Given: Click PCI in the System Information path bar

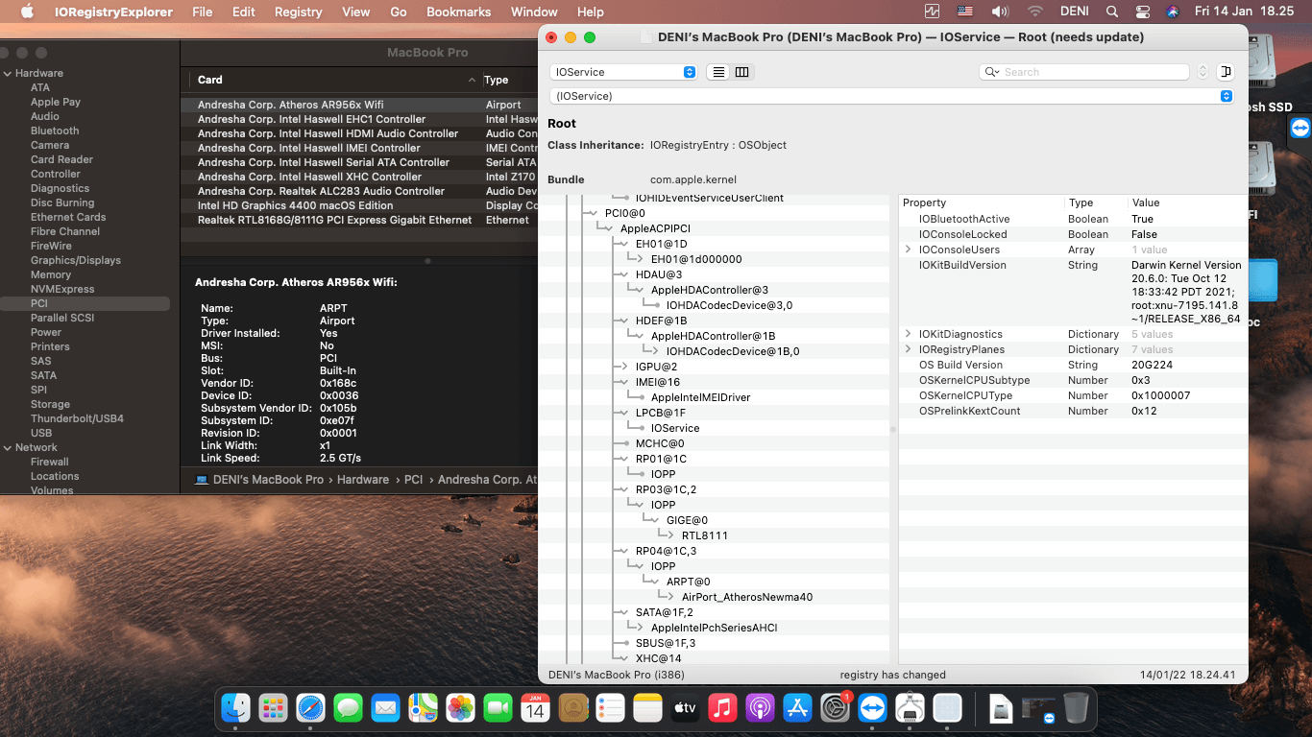Looking at the screenshot, I should click(x=413, y=480).
